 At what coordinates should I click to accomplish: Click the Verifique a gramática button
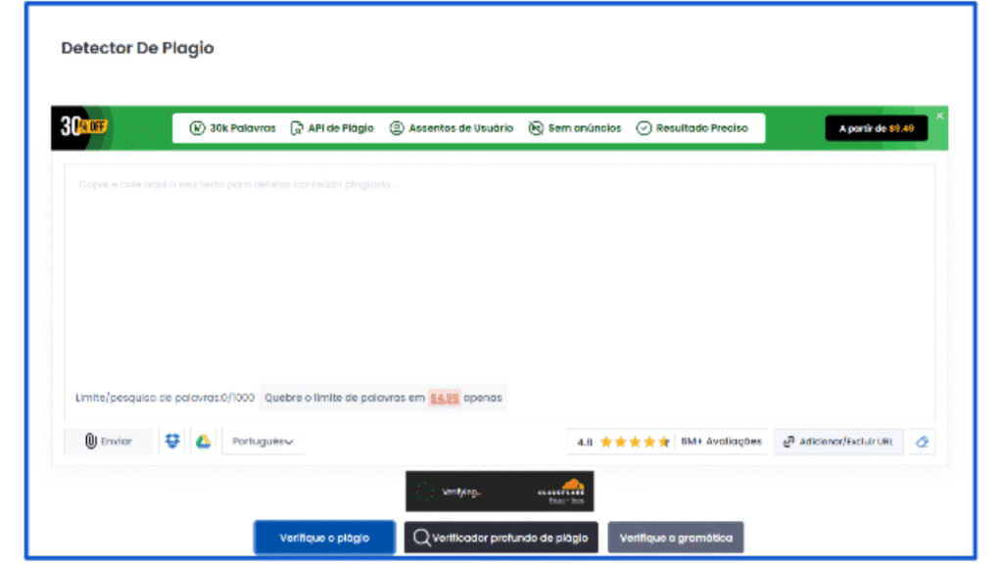pyautogui.click(x=676, y=538)
